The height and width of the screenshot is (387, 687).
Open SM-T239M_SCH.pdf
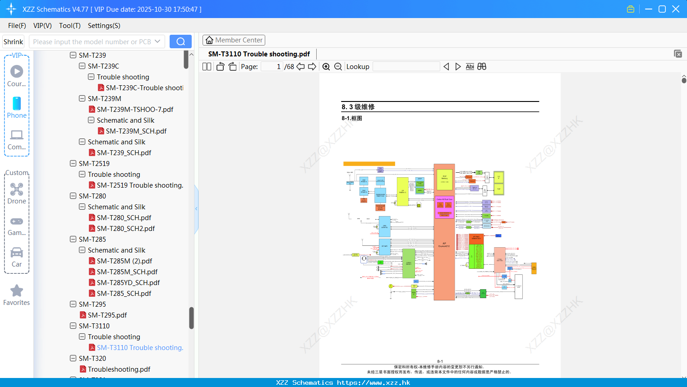click(x=132, y=131)
